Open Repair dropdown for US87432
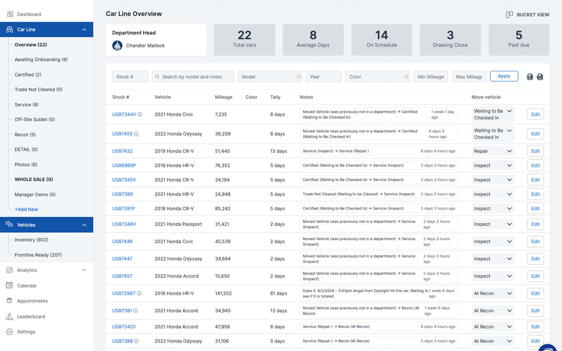 [493, 151]
